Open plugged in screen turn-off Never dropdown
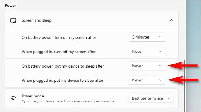 147,52
